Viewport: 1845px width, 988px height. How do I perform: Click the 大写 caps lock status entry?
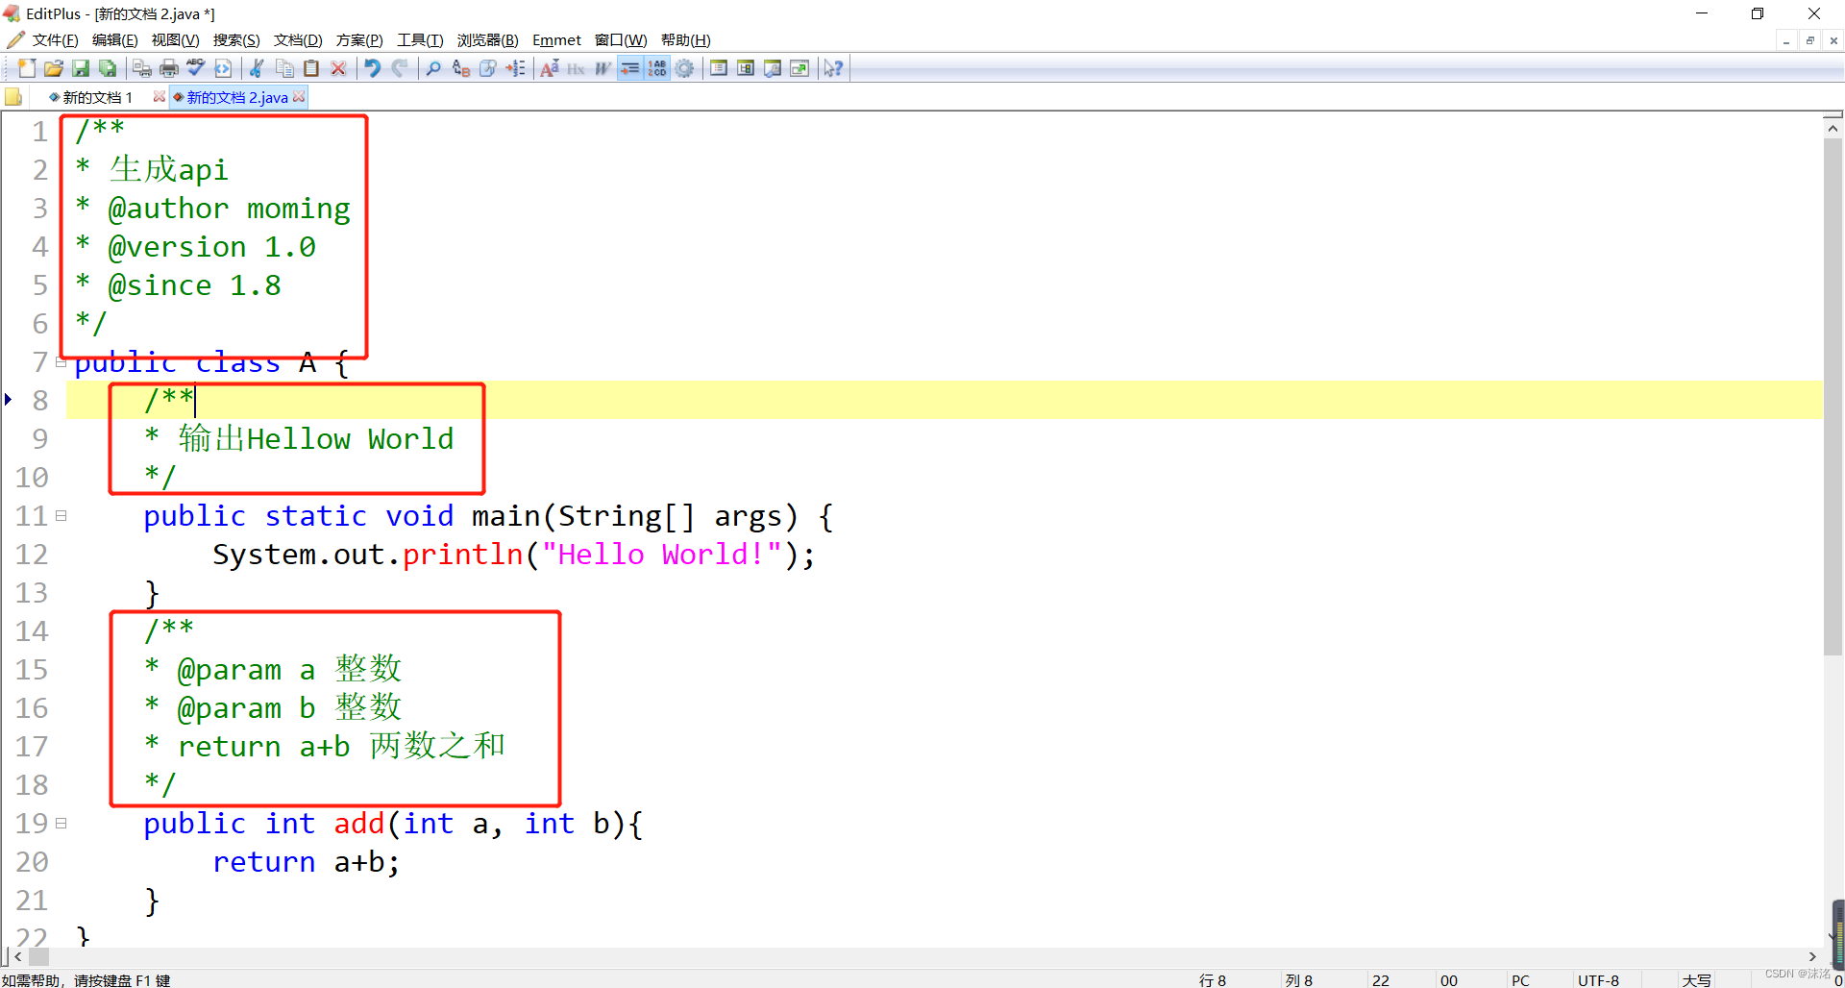[x=1696, y=980]
